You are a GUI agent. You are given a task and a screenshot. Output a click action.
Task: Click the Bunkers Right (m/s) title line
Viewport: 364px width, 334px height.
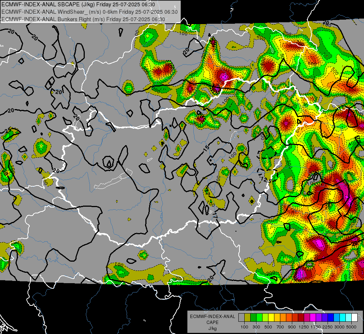pos(83,19)
